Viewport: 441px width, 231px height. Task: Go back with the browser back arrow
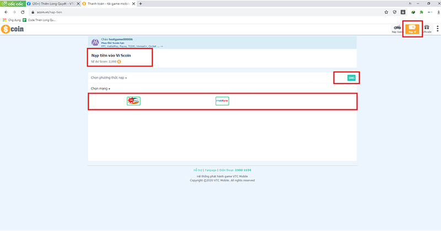click(6, 12)
